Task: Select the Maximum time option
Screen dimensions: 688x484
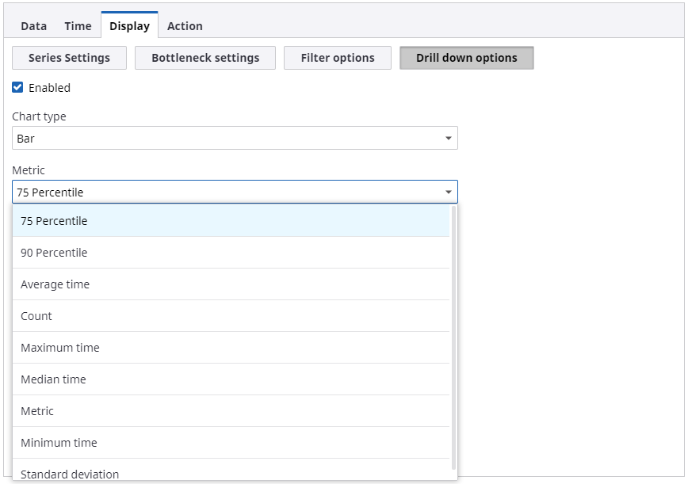Action: coord(60,348)
